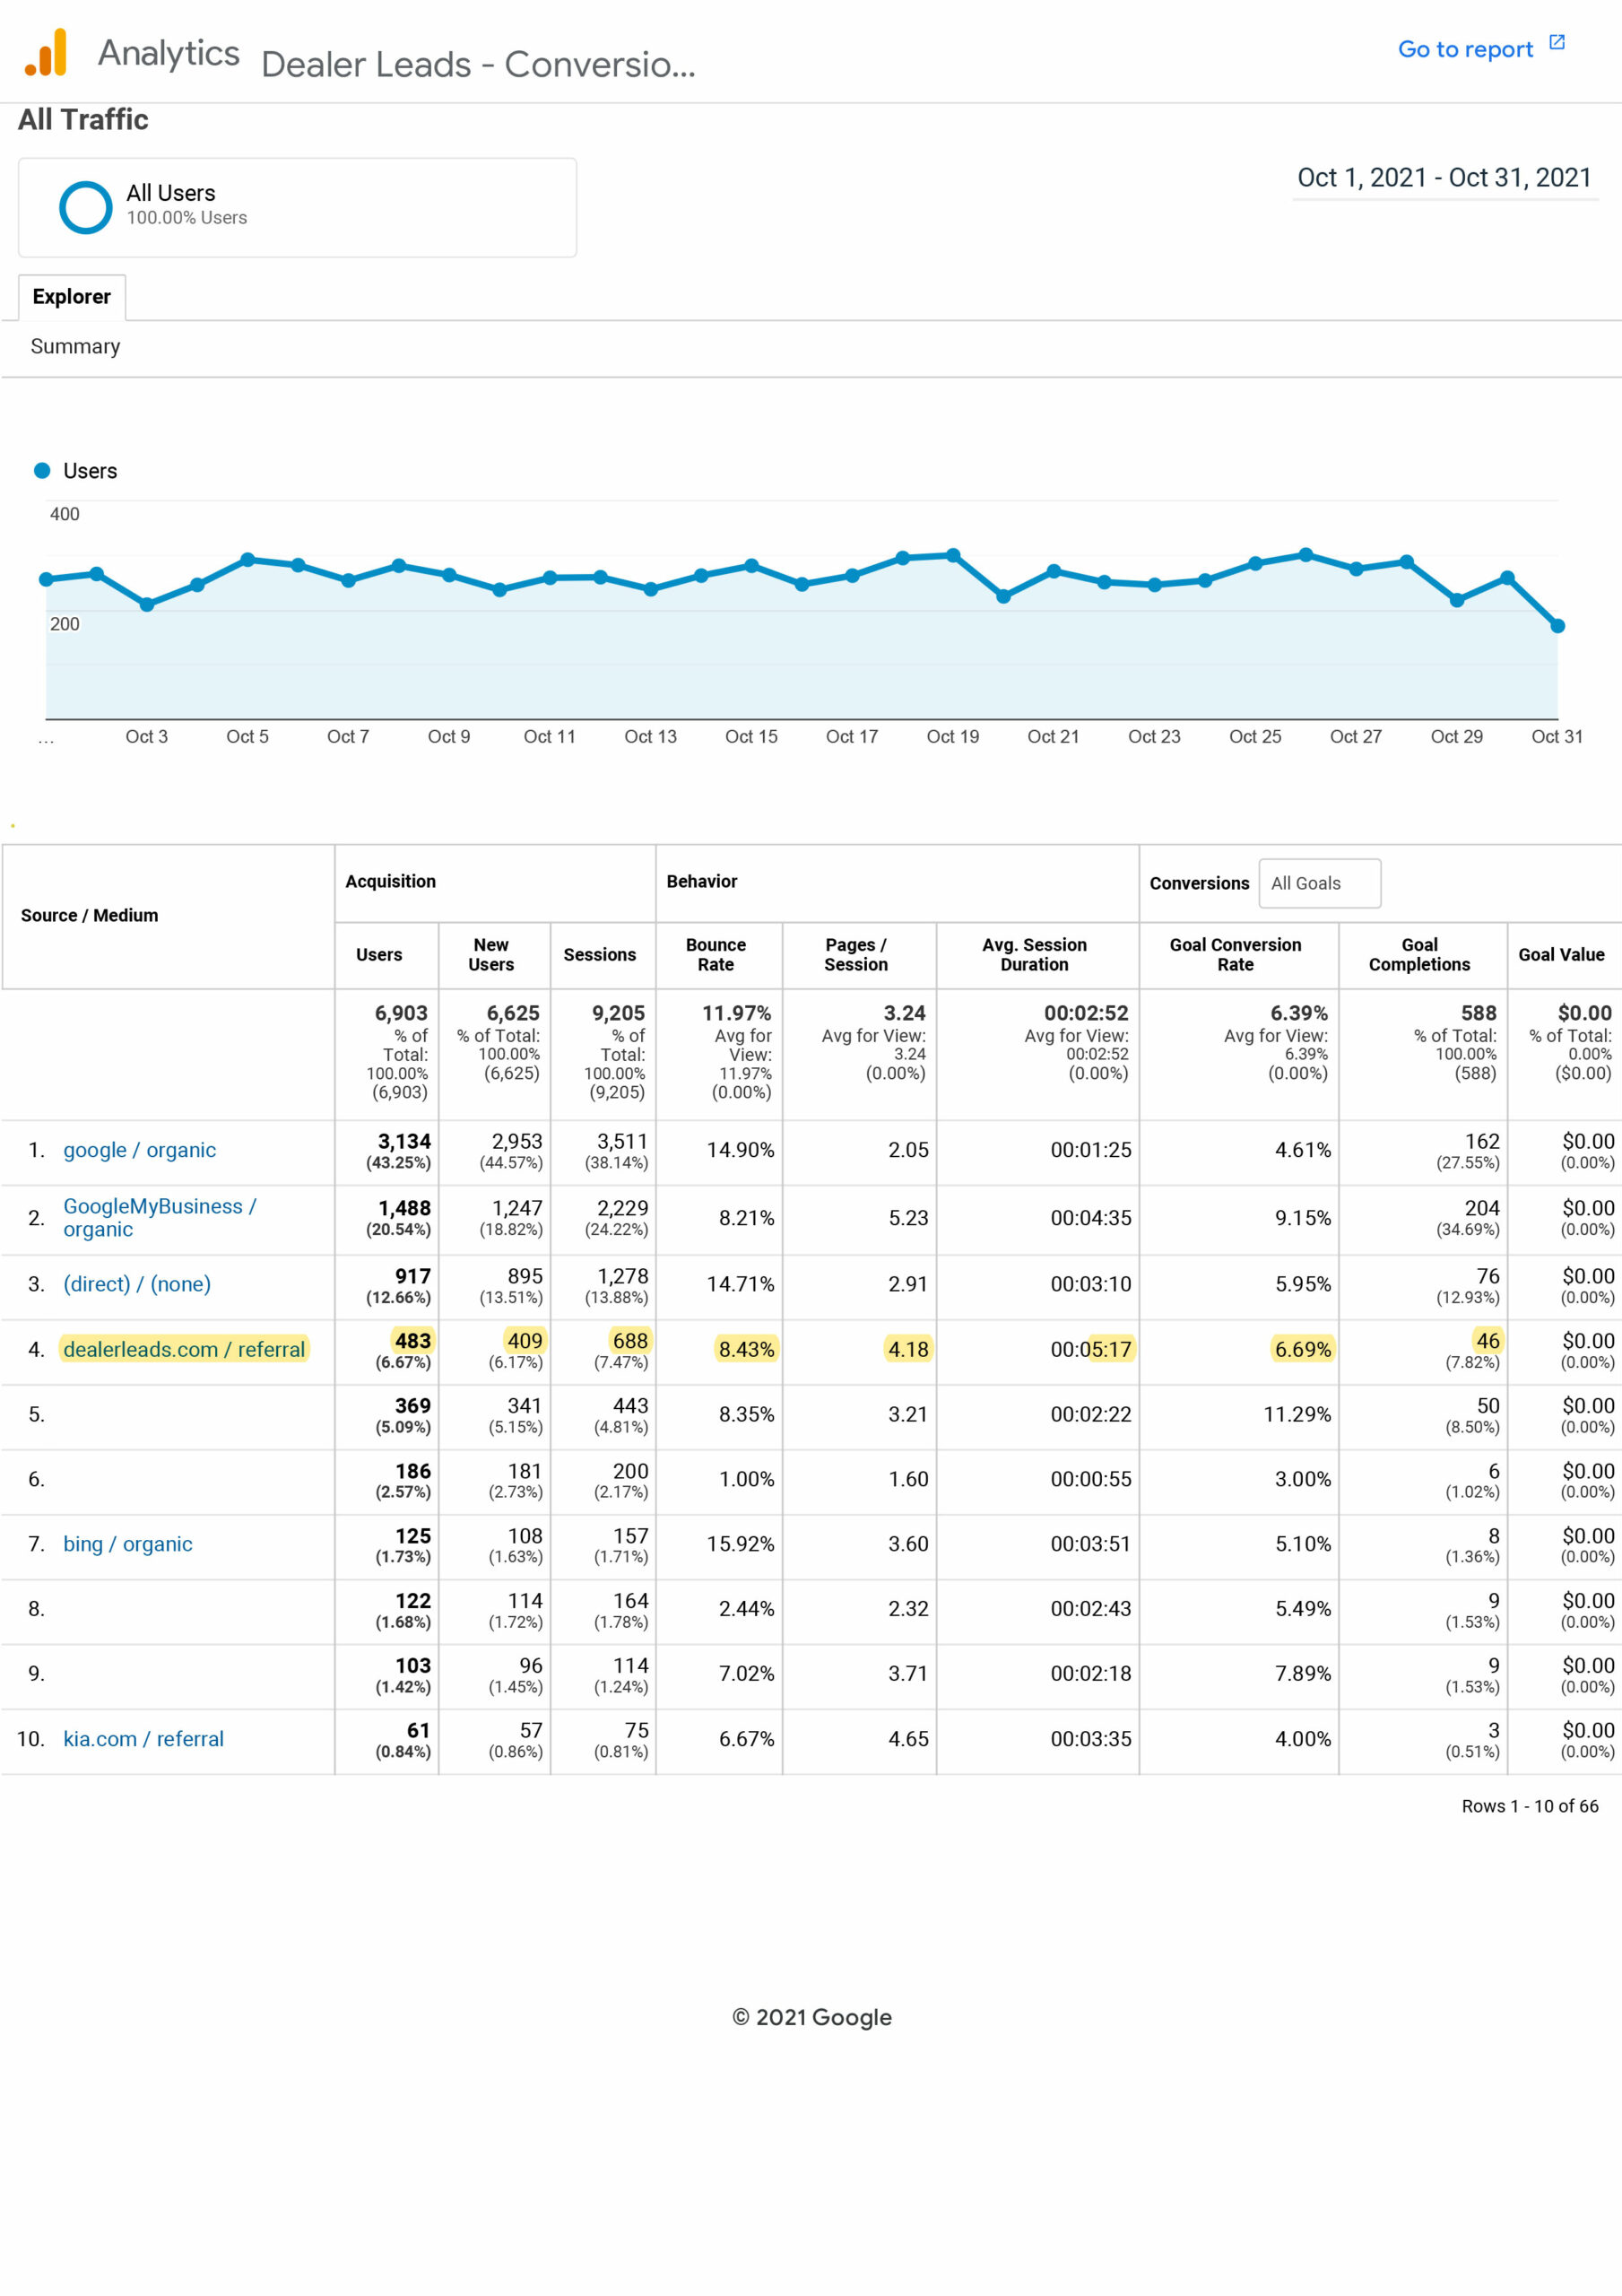Sort by Goal Completions column header
This screenshot has height=2296, width=1622.
(x=1419, y=955)
